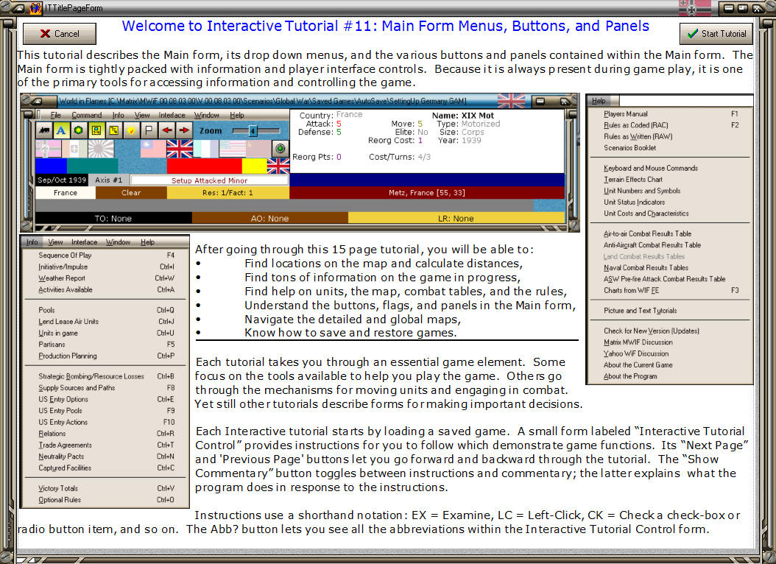
Task: Choose US Entry Options in the Info menu
Action: (105, 399)
